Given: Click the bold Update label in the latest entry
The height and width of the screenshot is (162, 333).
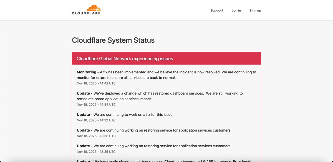Looking at the screenshot, I should (x=83, y=93).
